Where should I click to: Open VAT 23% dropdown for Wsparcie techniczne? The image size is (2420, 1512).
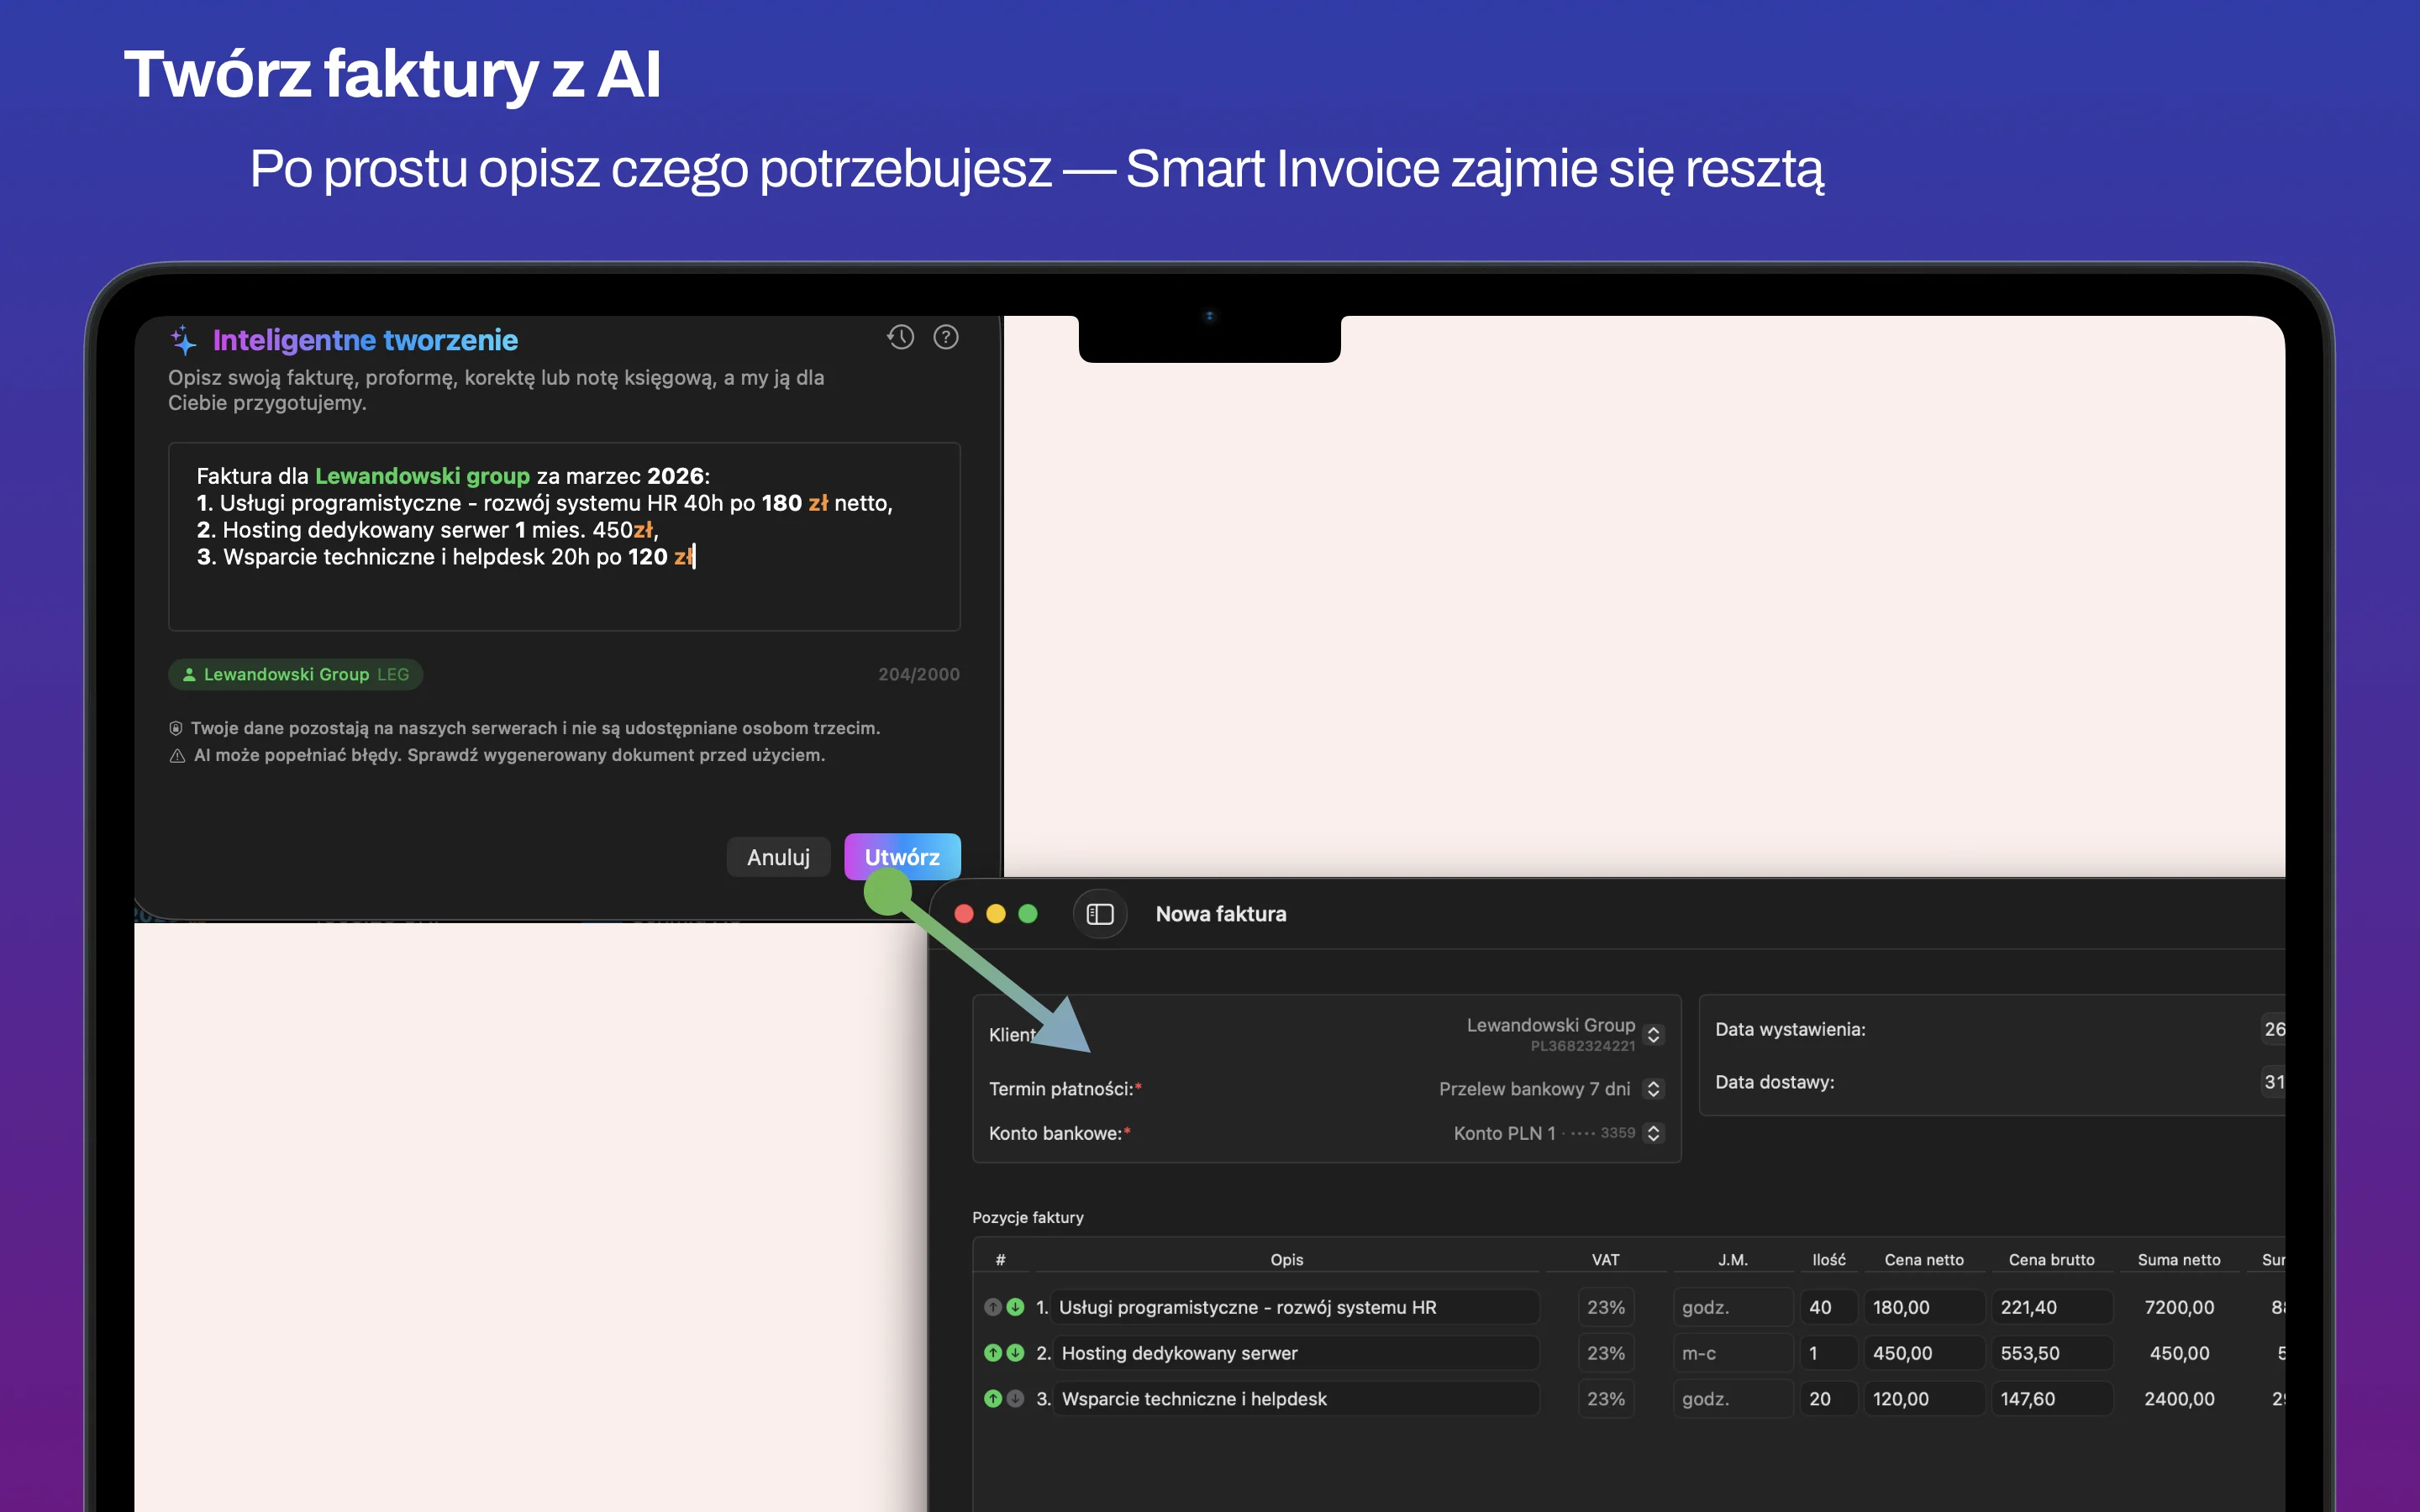(1606, 1399)
